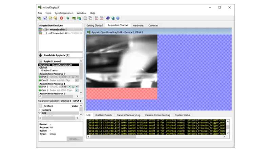Collapse the Applet Layout panel
Screen dimensions: 271x152
(x=41, y=61)
